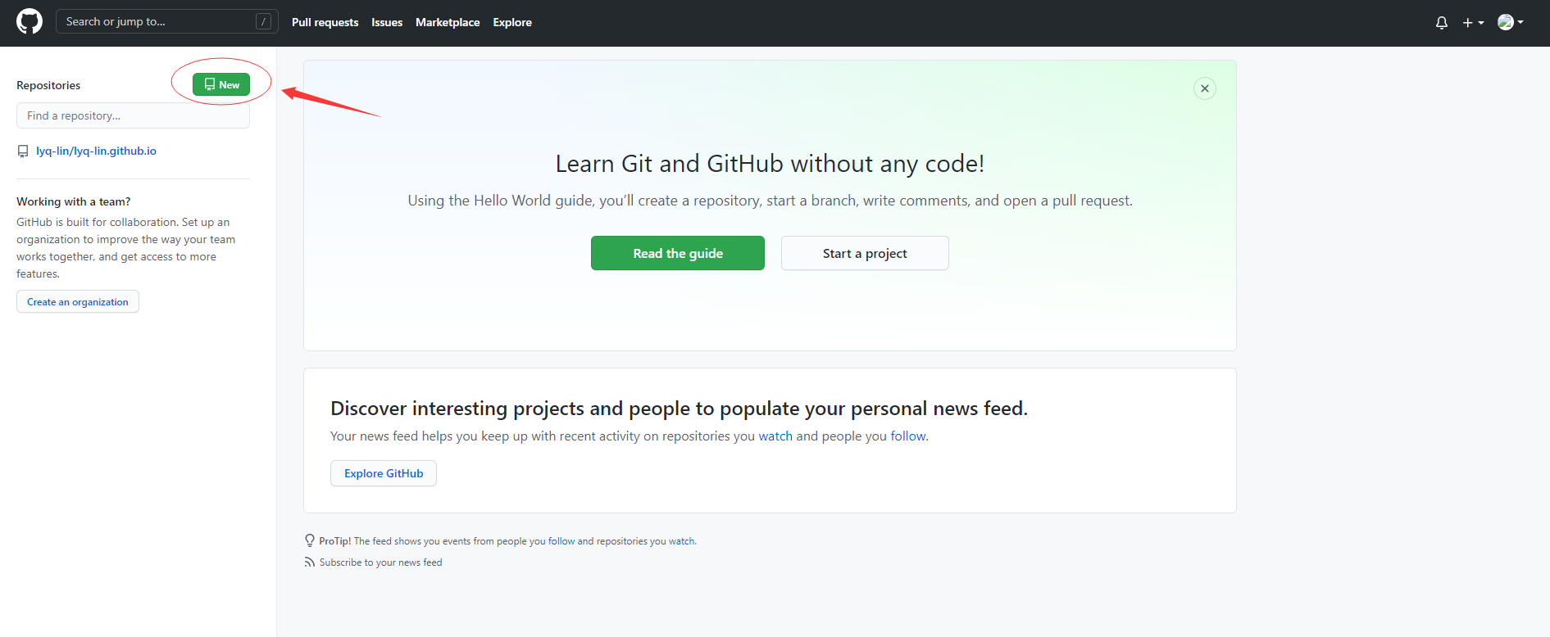This screenshot has height=637, width=1550.
Task: Click Create an organization button
Action: pos(78,301)
